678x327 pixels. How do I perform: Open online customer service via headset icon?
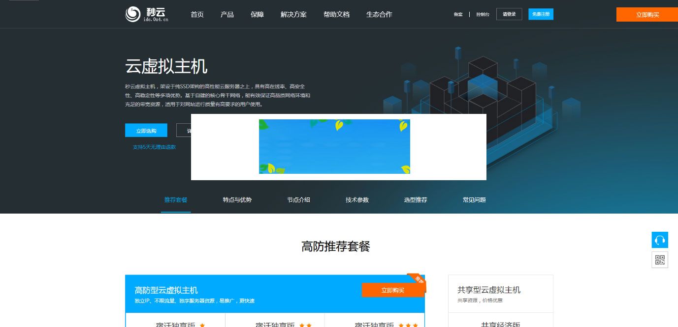coord(660,240)
